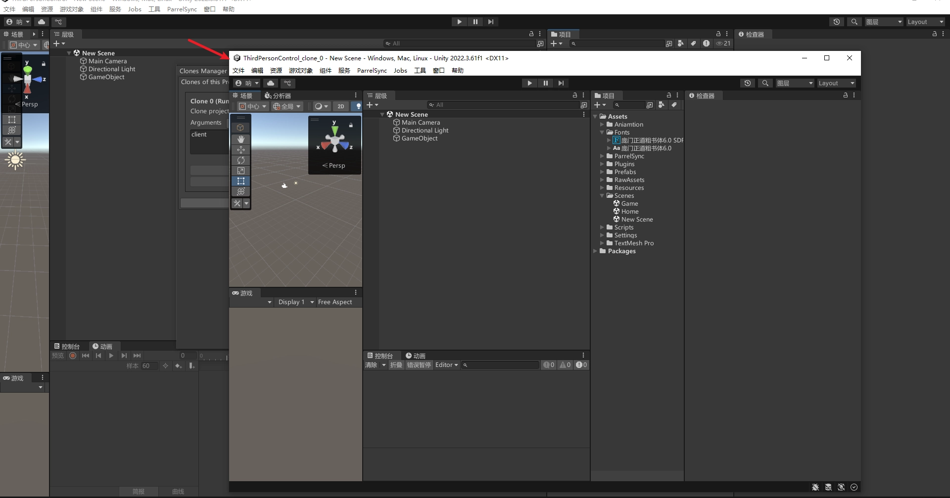
Task: Open the Layers dropdown in clone window
Action: 795,83
